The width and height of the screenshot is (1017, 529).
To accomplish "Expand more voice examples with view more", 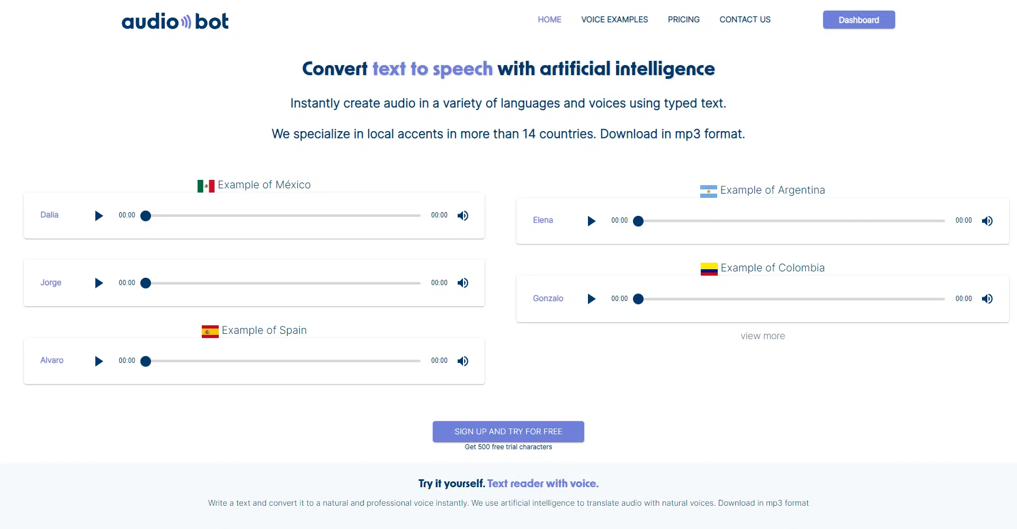I will [x=763, y=336].
